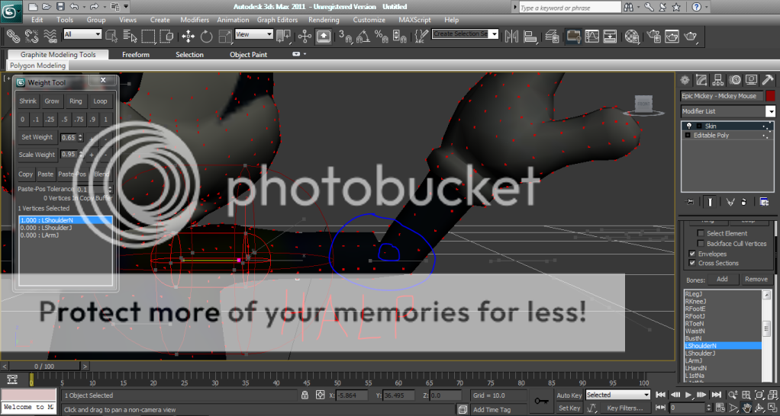Open the Modifiers menu
The height and width of the screenshot is (416, 780).
[x=195, y=20]
